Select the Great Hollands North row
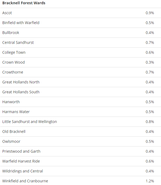 [80, 82]
